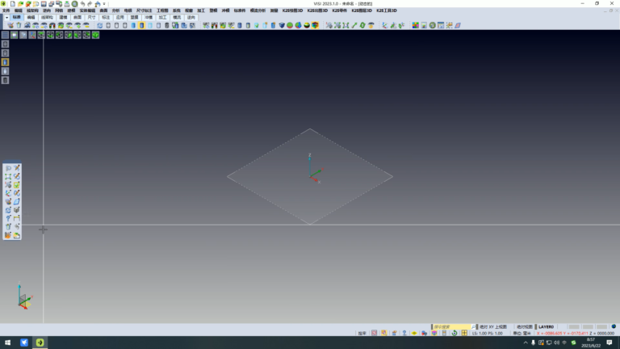The height and width of the screenshot is (349, 620).
Task: Click the blue parallelogram plane icon
Action: (458, 25)
